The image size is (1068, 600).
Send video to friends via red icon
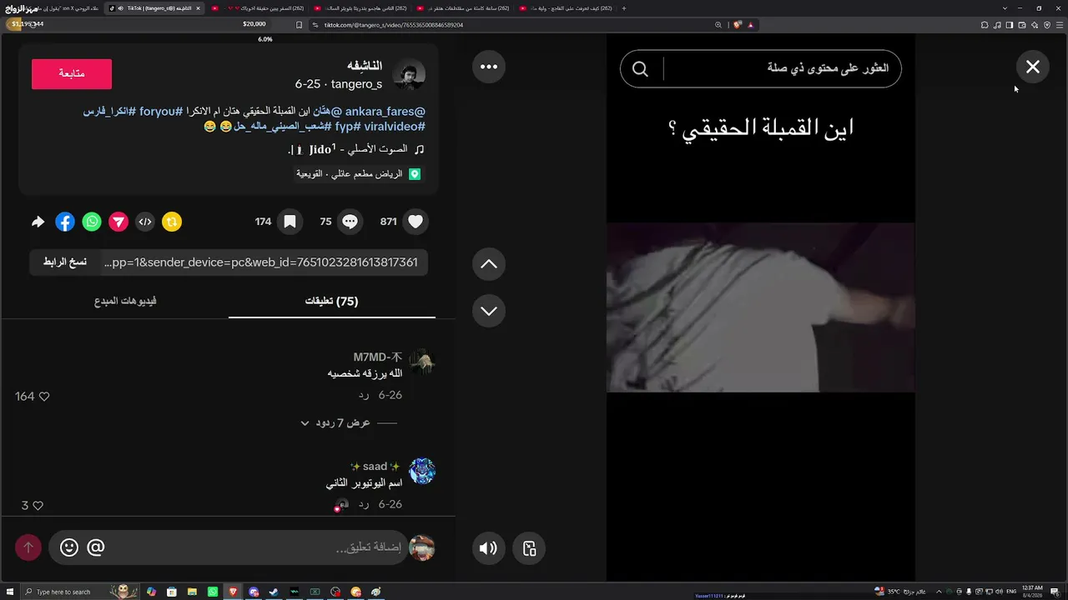[x=118, y=222]
